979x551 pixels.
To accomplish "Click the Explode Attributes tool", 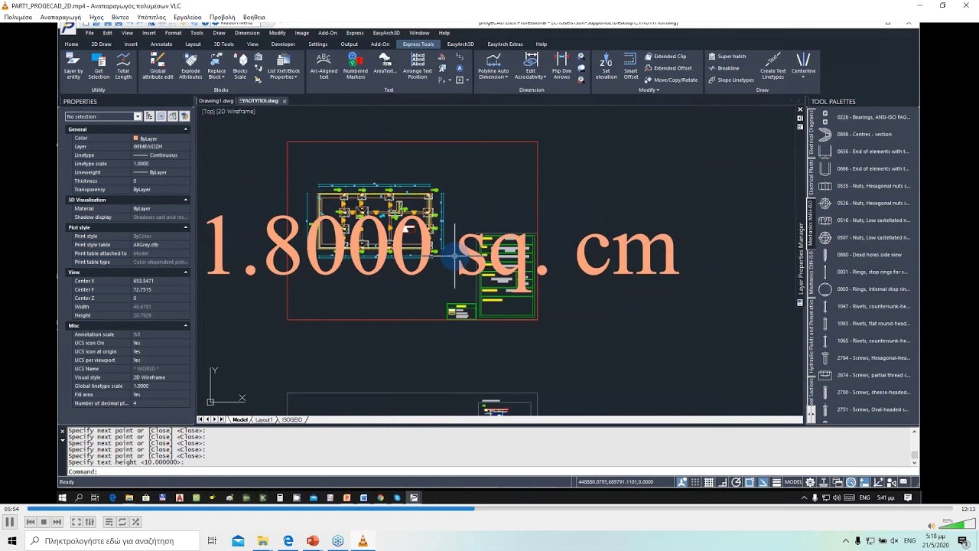I will (x=190, y=67).
